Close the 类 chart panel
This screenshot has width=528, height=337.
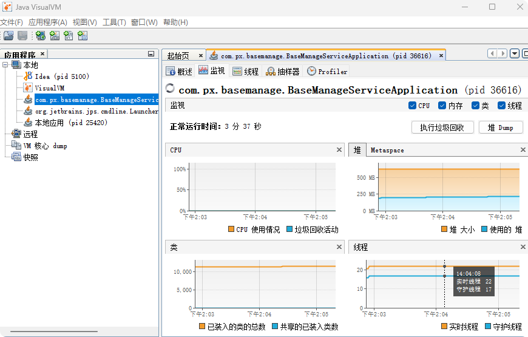click(339, 247)
